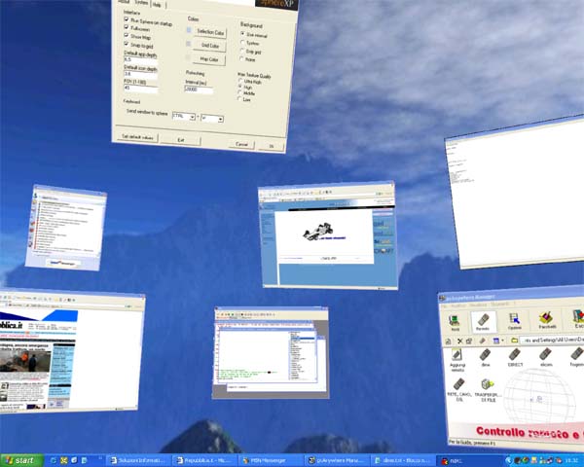Click the Exit button in SphereXP dialog
584x467 pixels.
[x=181, y=140]
